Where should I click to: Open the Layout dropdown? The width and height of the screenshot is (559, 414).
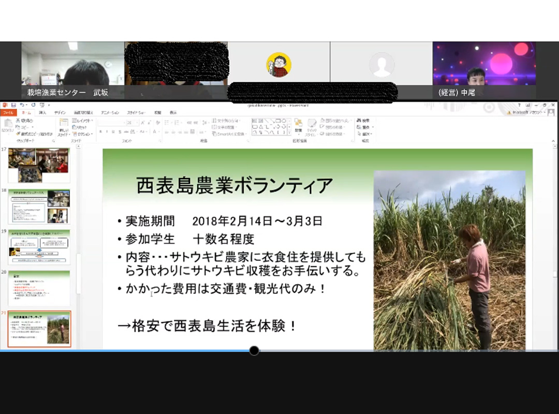click(x=81, y=121)
